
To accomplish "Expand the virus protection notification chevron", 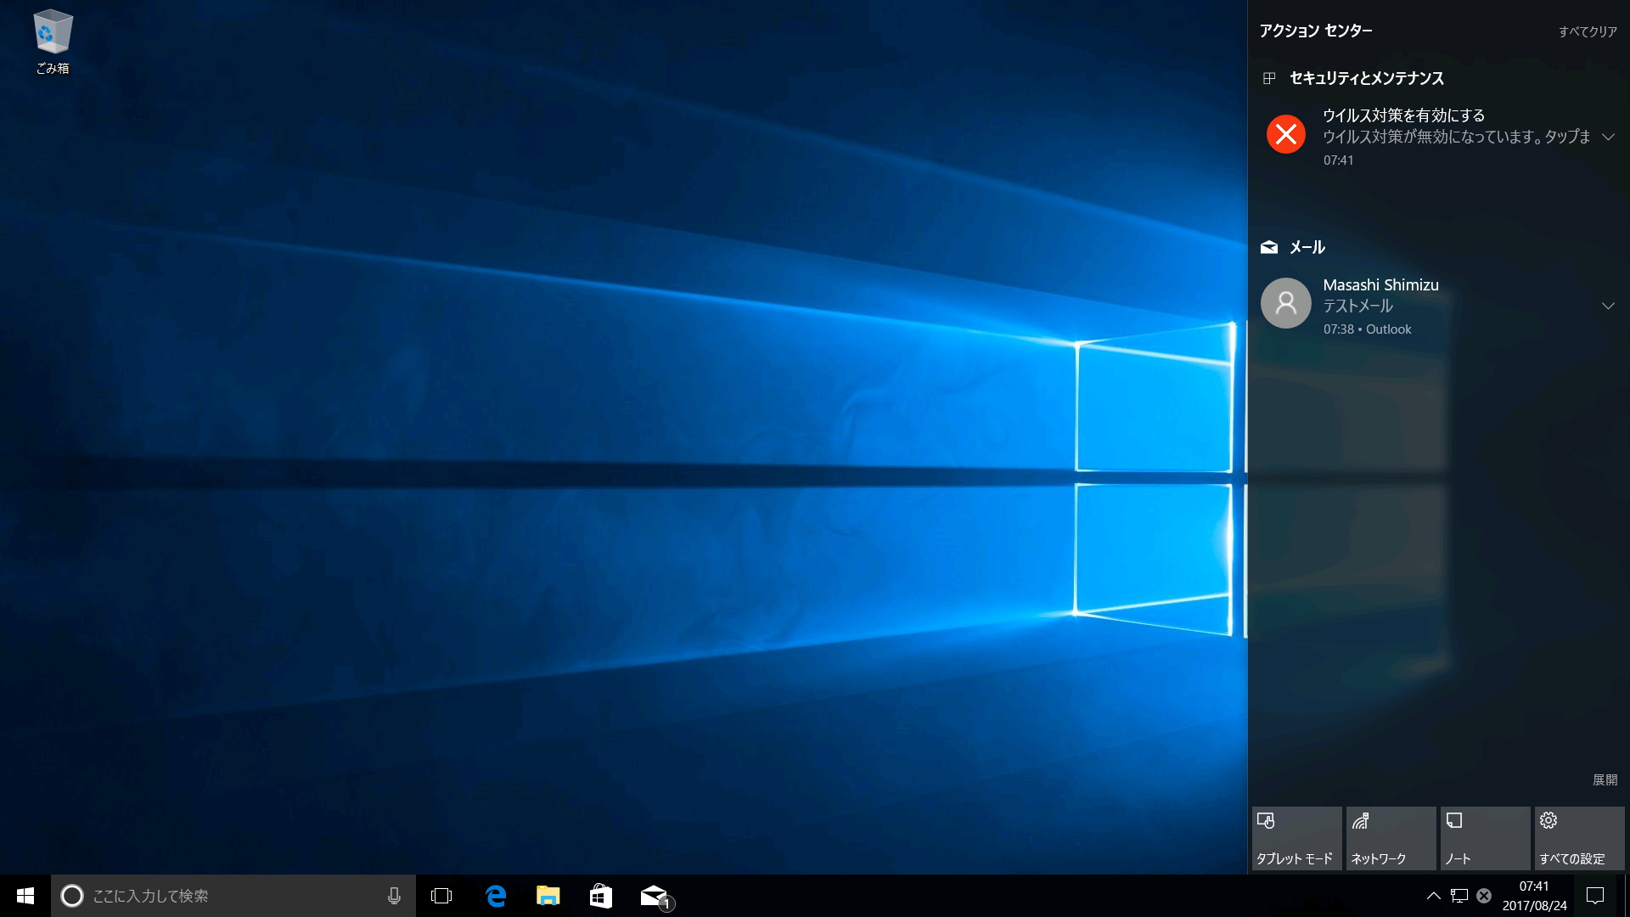I will (x=1608, y=137).
